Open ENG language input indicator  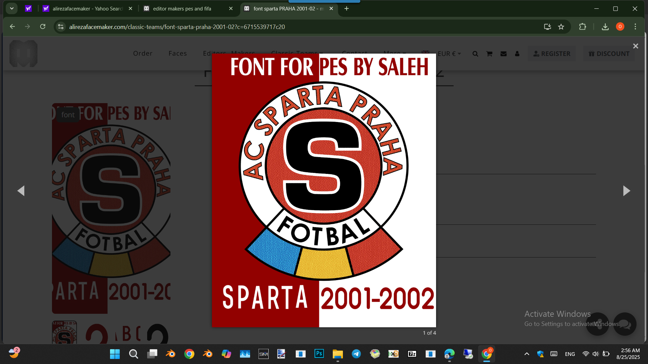570,354
